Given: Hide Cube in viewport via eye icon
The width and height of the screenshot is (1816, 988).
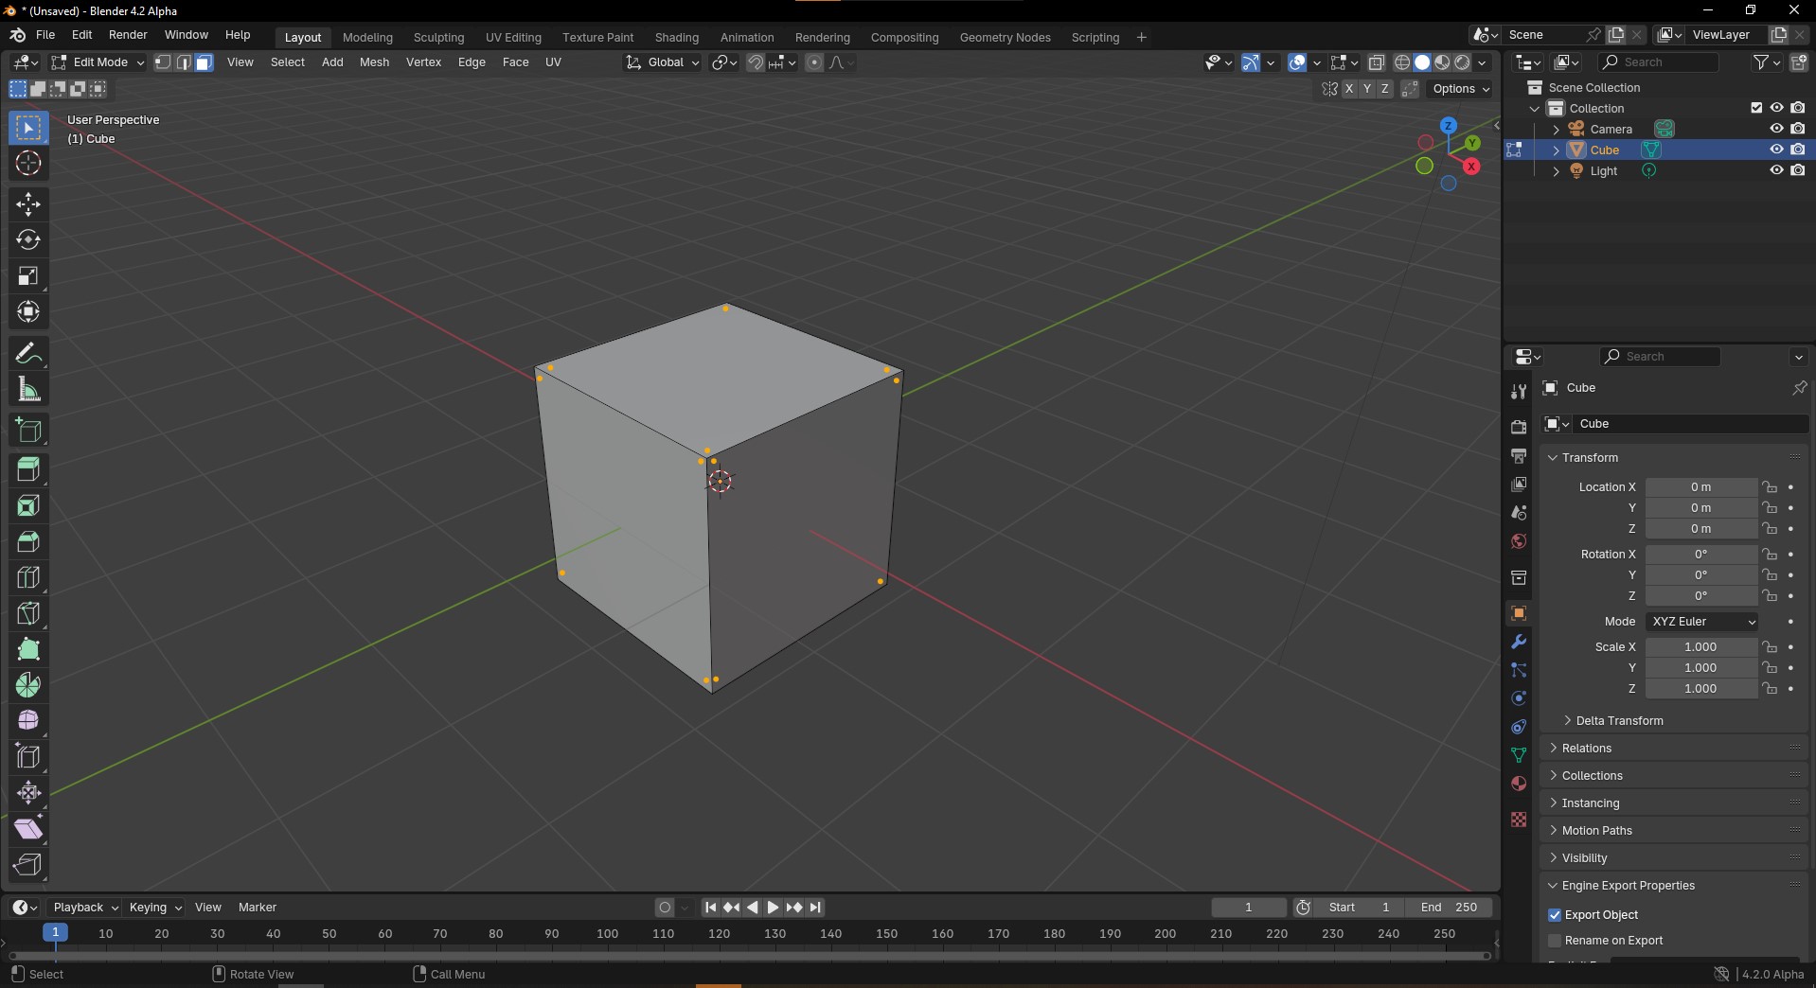Looking at the screenshot, I should pos(1776,150).
